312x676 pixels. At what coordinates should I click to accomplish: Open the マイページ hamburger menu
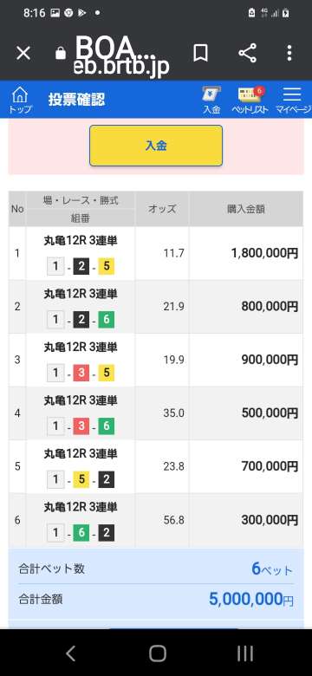pyautogui.click(x=293, y=100)
